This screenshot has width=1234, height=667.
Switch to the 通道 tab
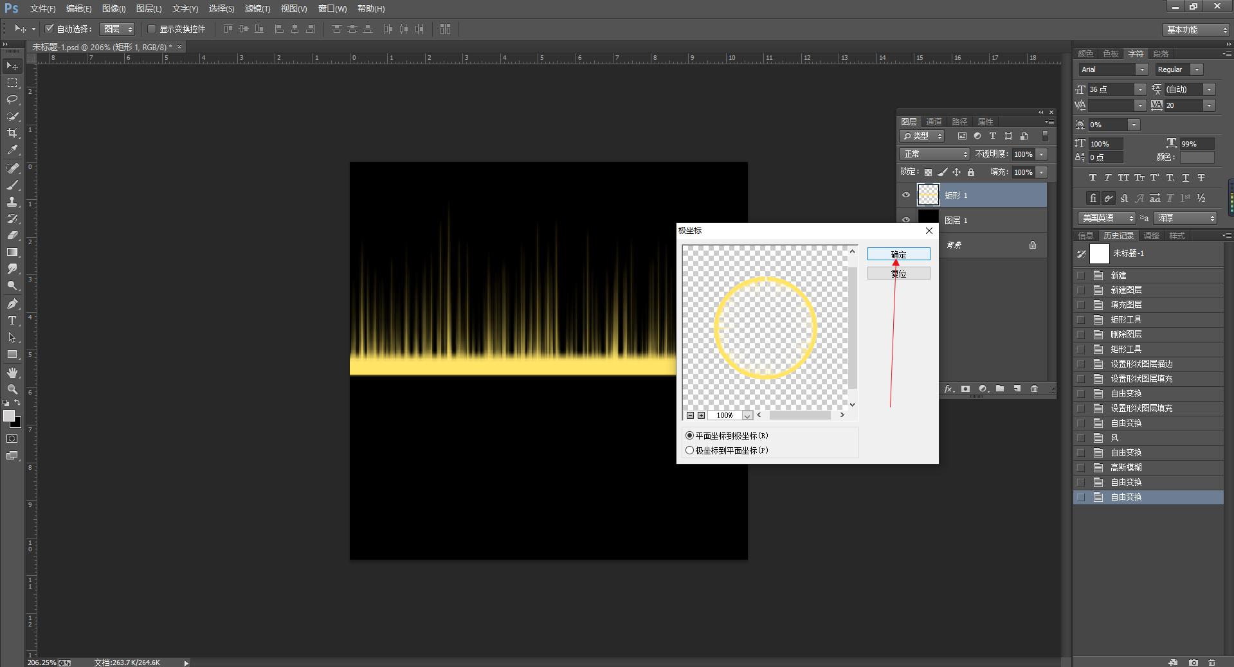(934, 121)
